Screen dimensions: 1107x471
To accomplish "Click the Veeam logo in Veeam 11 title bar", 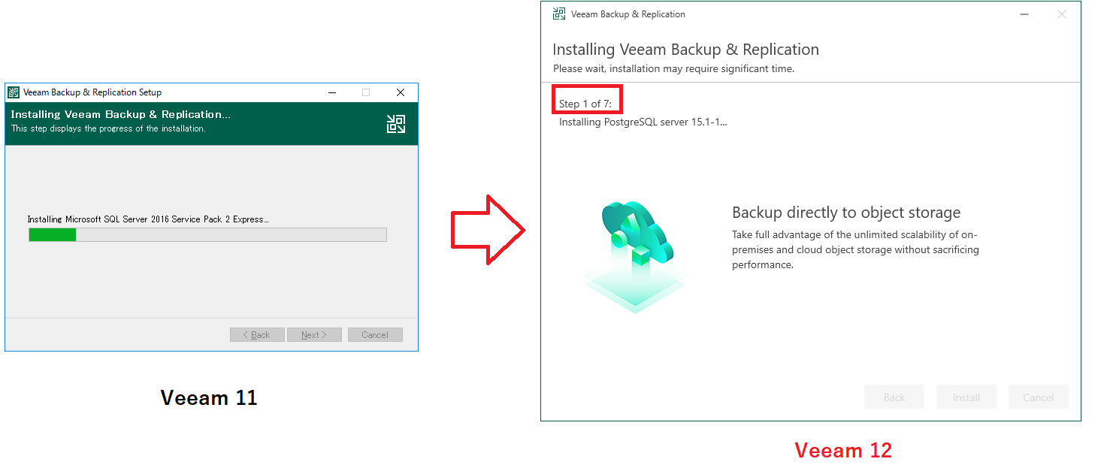I will coord(12,92).
